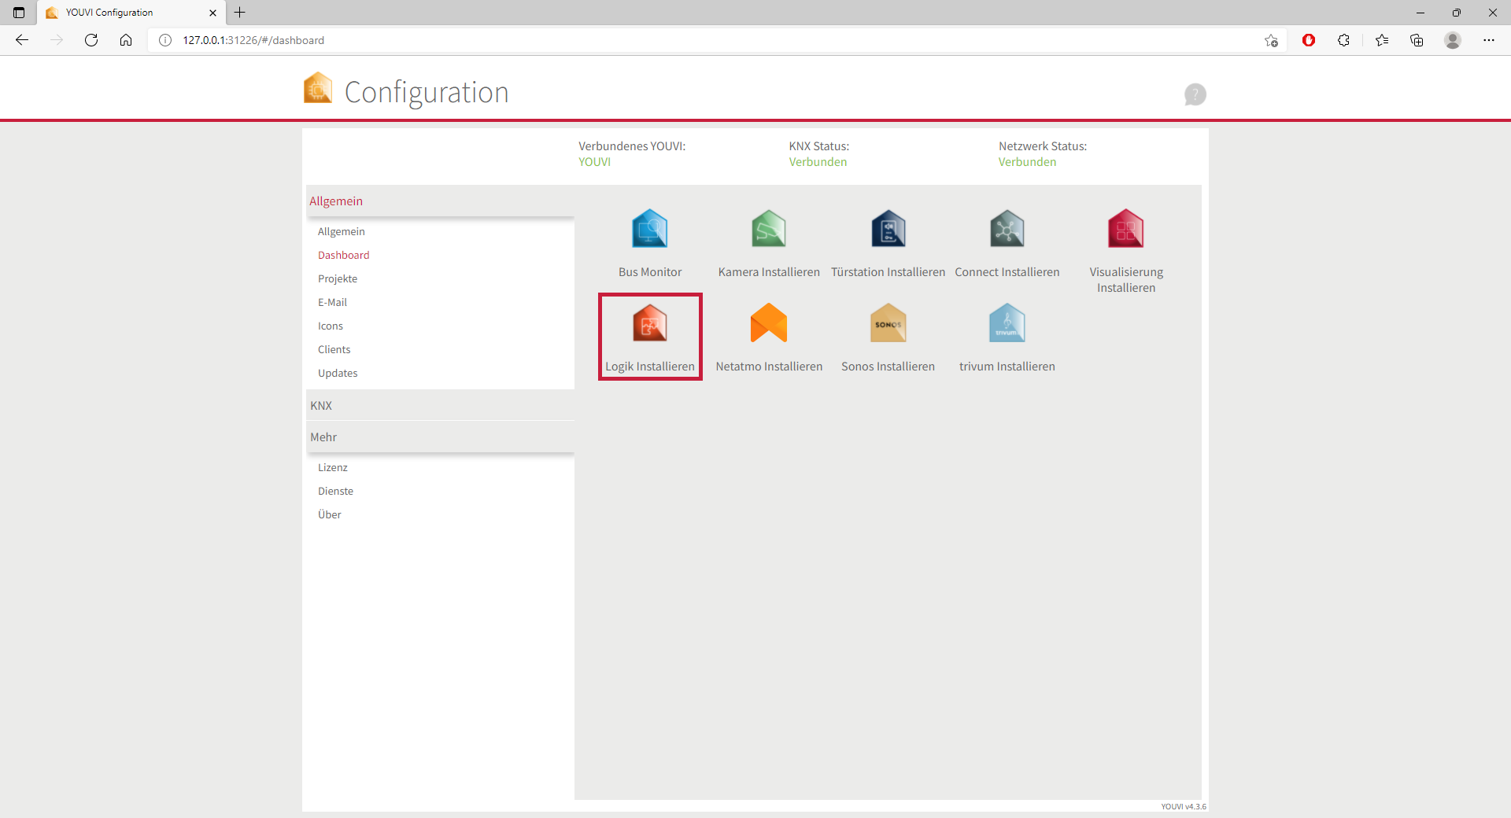Click the Kamera Installieren icon

(x=769, y=229)
